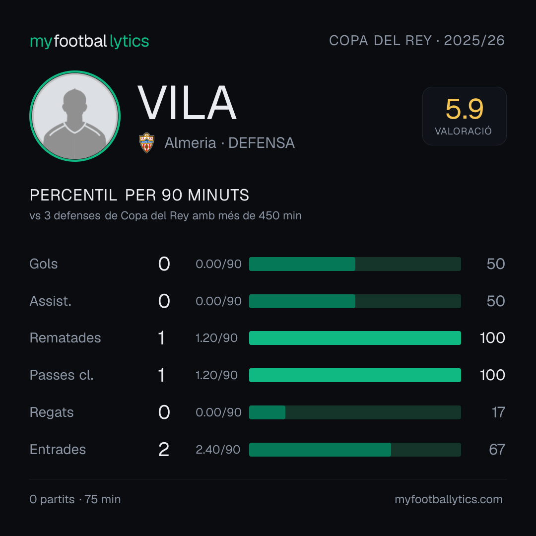Click the Almeria · DEFENSA text

(x=229, y=143)
